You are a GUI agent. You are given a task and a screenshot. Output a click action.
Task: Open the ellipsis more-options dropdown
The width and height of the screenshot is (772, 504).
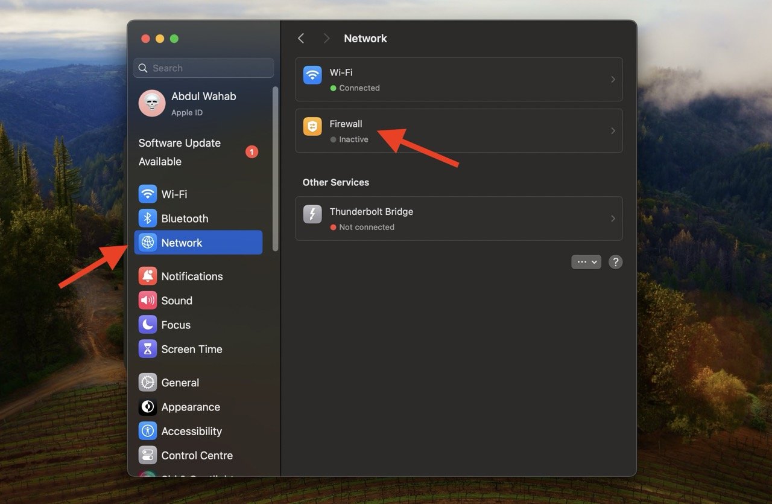[x=586, y=262]
